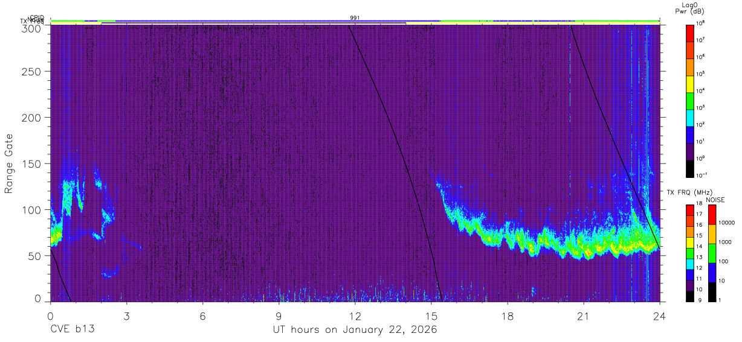The image size is (742, 342).
Task: Click the '9' label beneath the TX FRQ colorbar
Action: (700, 300)
